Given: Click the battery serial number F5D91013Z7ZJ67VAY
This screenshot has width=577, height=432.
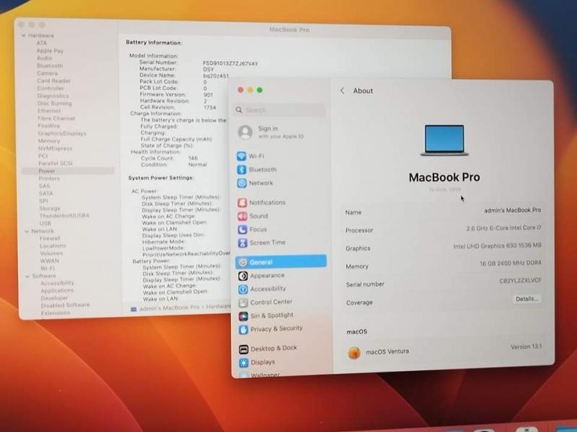Looking at the screenshot, I should tap(230, 63).
